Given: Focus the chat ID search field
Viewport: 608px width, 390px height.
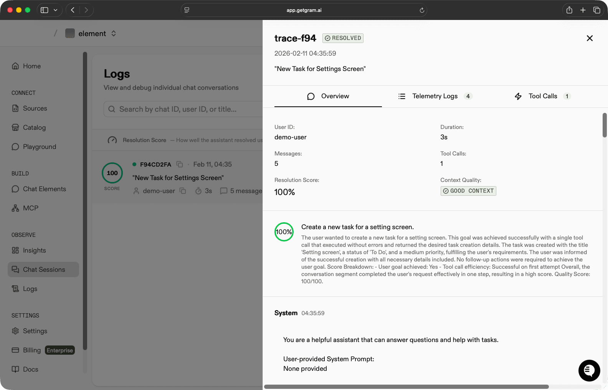Looking at the screenshot, I should tap(183, 109).
